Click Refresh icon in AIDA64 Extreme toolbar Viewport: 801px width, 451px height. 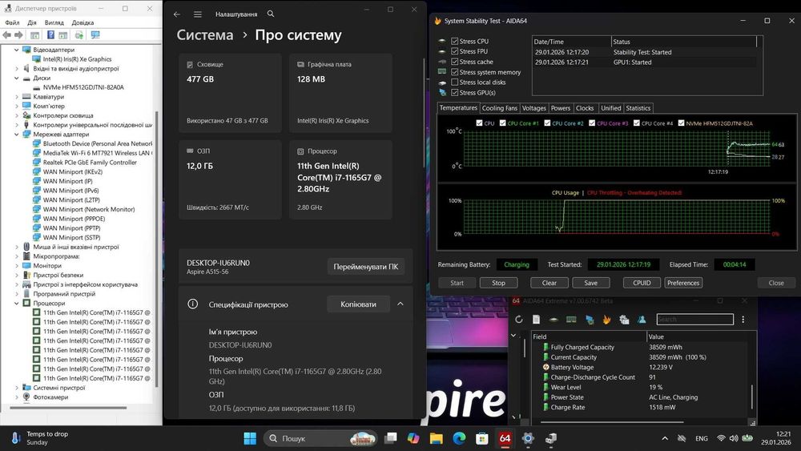[519, 319]
